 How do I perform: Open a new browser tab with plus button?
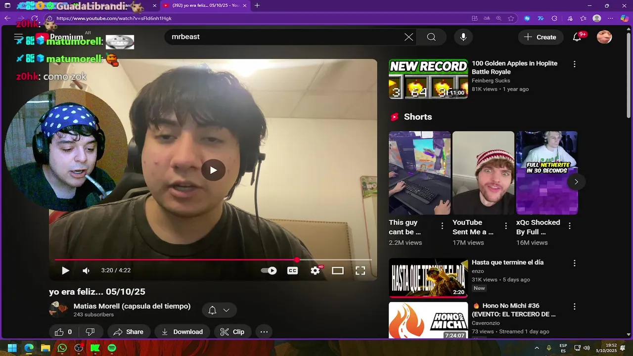(257, 5)
